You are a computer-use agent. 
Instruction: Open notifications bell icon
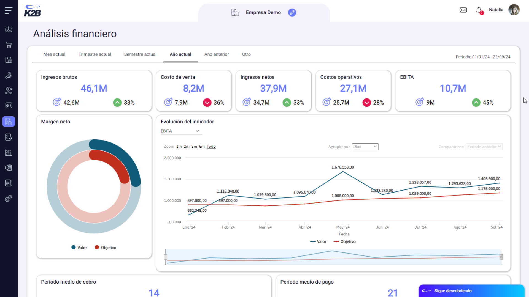point(479,10)
